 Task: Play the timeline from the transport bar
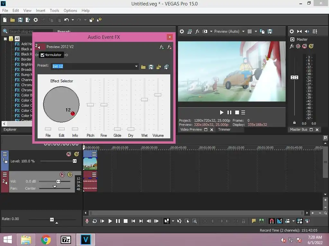coord(110,221)
